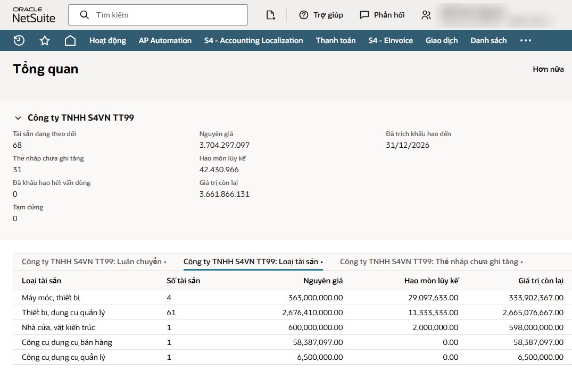572x371 pixels.
Task: Click the asset count 61 cell
Action: 171,313
